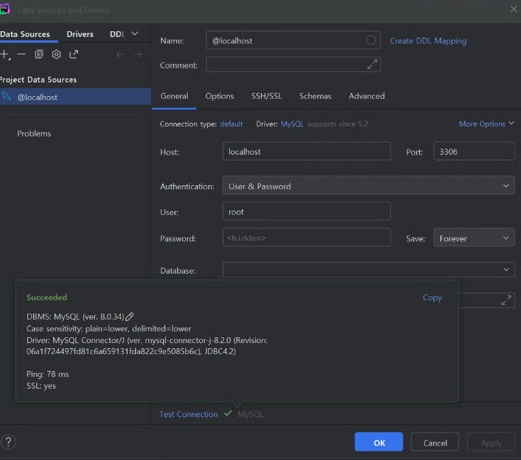The height and width of the screenshot is (460, 521).
Task: Click the Make Global export icon
Action: click(x=74, y=54)
